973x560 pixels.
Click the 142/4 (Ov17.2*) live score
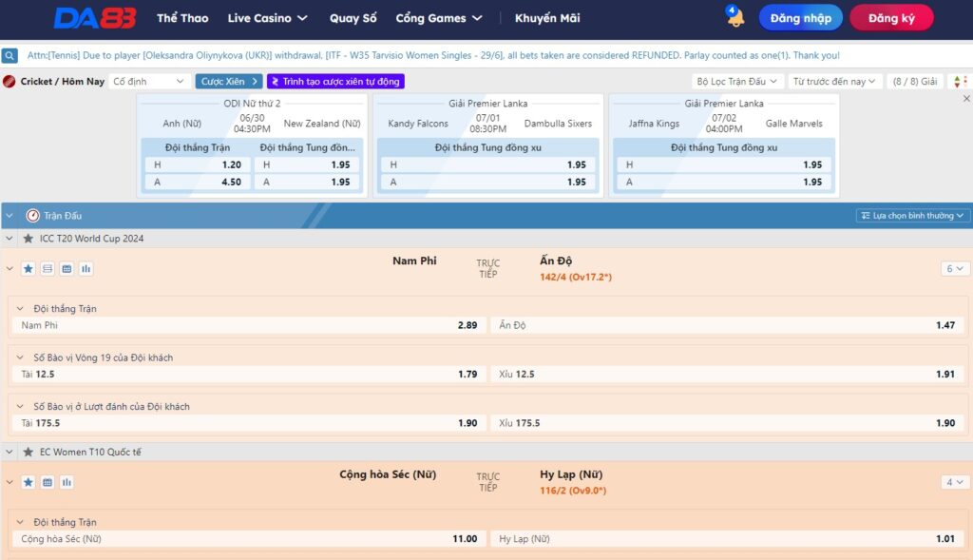[x=575, y=277]
